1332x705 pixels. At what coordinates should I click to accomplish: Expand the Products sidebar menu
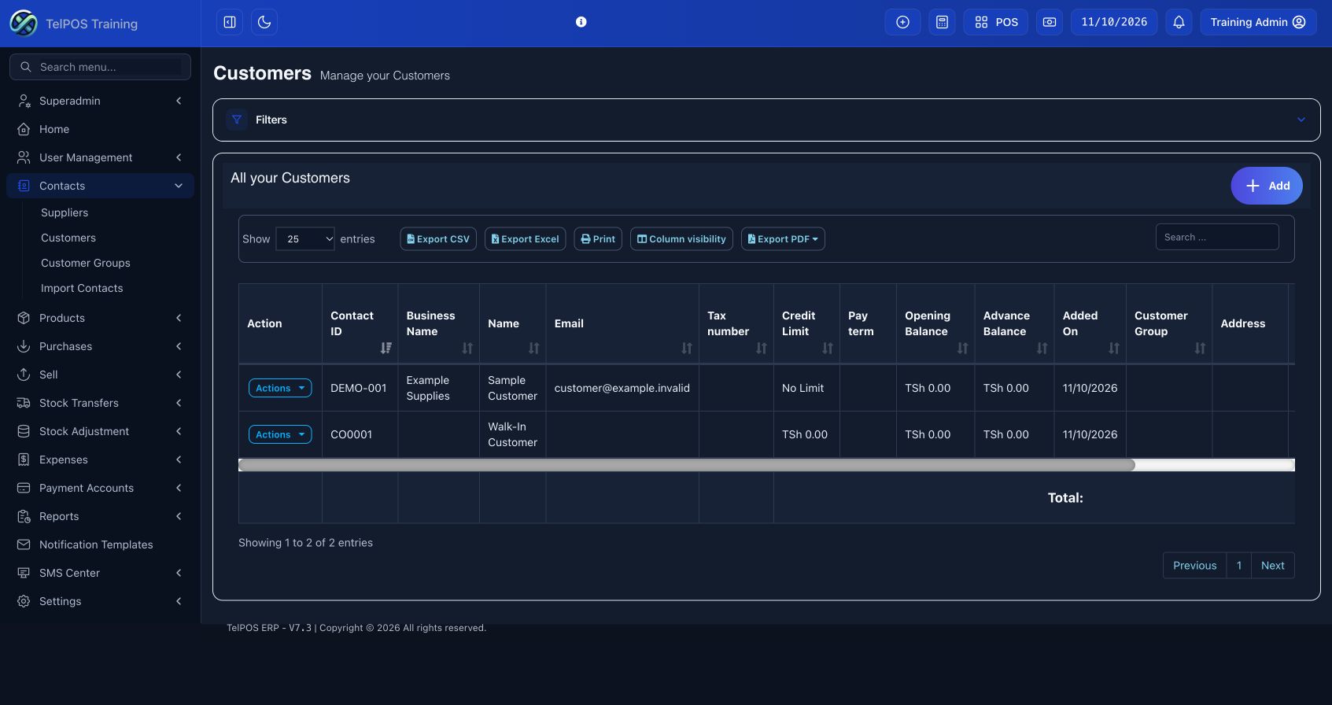coord(100,318)
